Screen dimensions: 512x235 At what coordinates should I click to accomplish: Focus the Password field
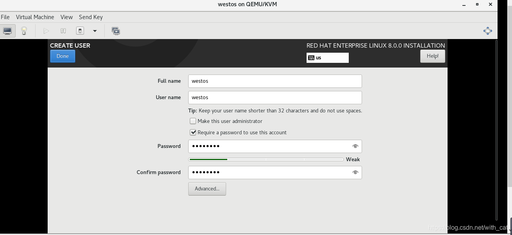[x=275, y=146]
